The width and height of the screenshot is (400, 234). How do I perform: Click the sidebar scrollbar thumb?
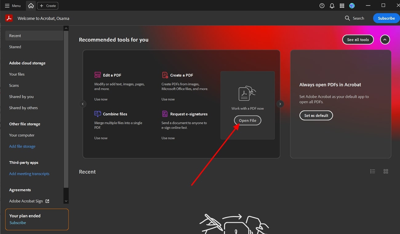click(66, 109)
